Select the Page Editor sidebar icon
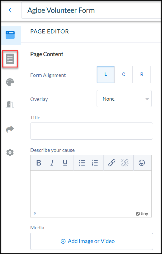The height and width of the screenshot is (254, 162). pyautogui.click(x=10, y=35)
